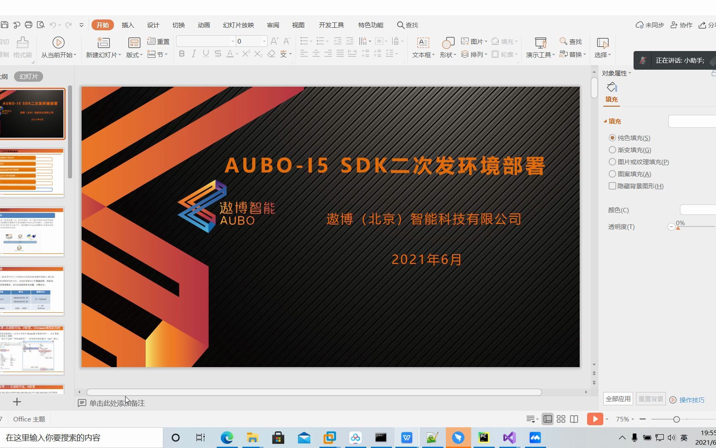Click the Windows taskbar search box
This screenshot has height=448, width=716.
tap(82, 438)
